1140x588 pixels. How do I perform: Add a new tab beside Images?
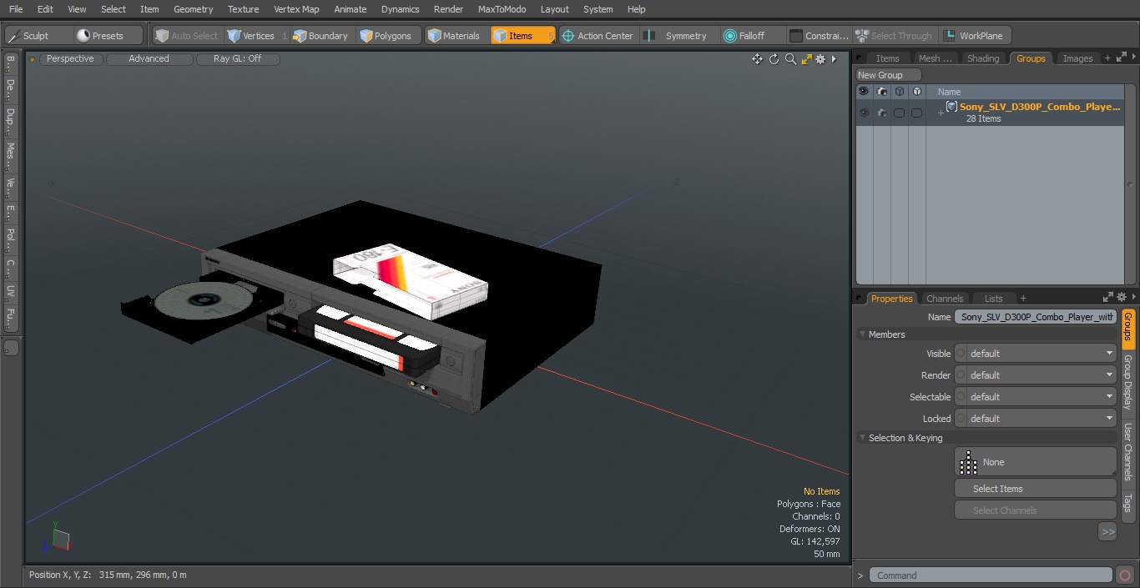tap(1107, 58)
